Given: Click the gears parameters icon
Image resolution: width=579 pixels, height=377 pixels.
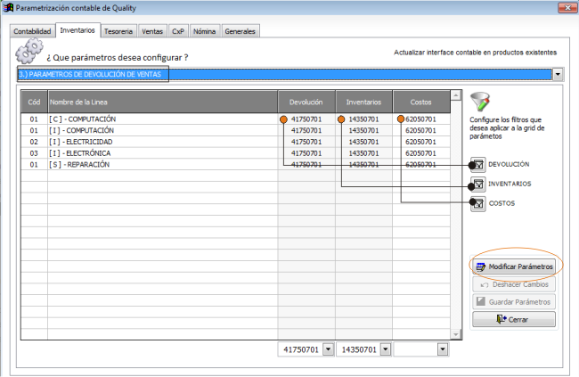Looking at the screenshot, I should tap(29, 52).
